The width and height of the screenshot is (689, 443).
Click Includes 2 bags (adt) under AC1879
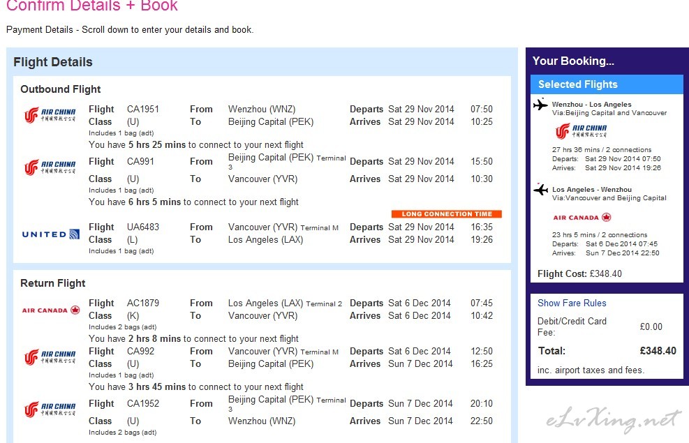[x=123, y=327]
